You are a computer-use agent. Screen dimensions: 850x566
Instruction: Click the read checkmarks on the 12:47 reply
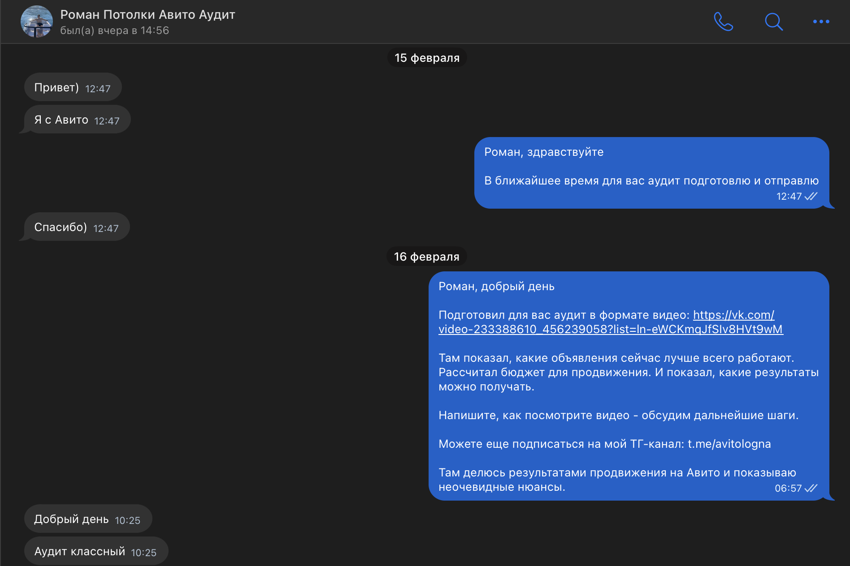[811, 196]
